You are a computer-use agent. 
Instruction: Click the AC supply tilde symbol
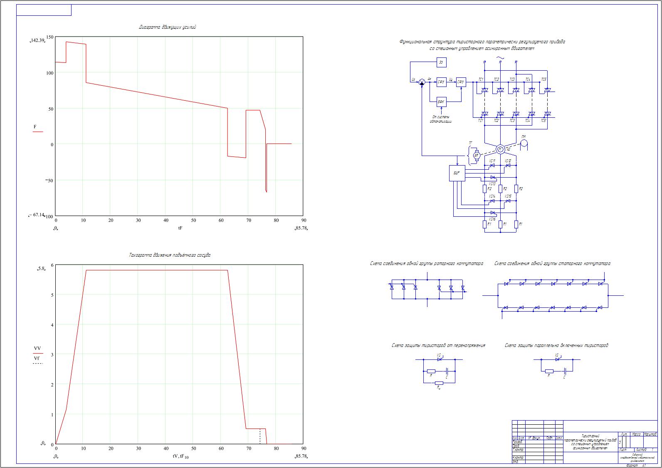(500, 57)
